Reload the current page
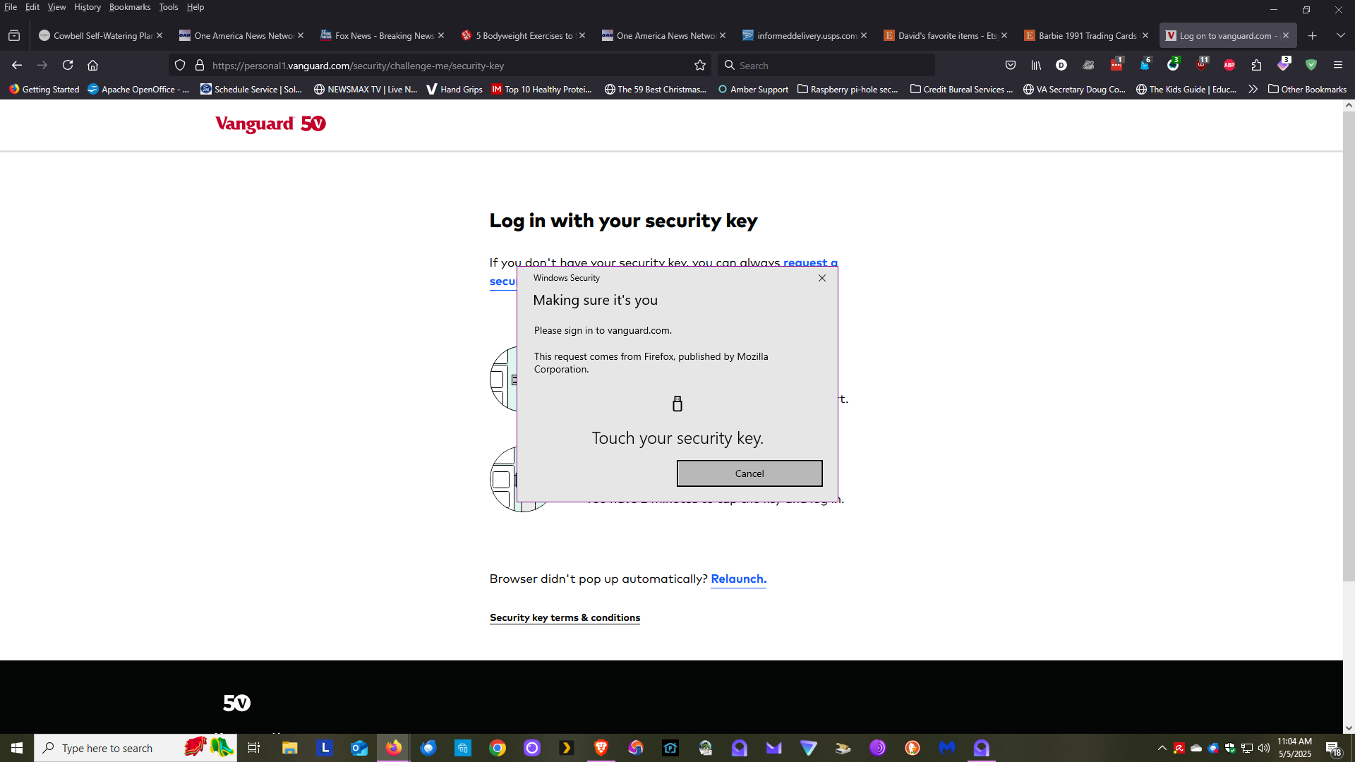The height and width of the screenshot is (762, 1355). (x=68, y=65)
